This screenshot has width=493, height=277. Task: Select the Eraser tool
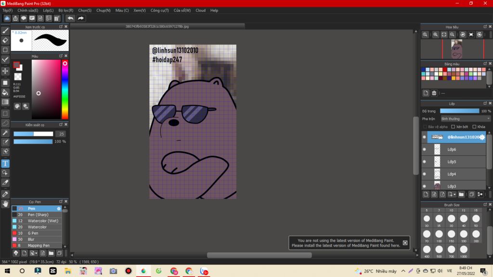(x=5, y=40)
